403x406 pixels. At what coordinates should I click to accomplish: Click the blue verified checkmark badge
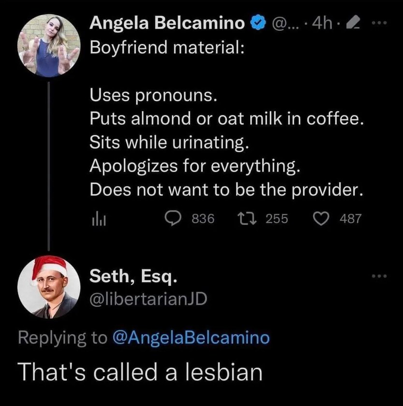[x=258, y=23]
